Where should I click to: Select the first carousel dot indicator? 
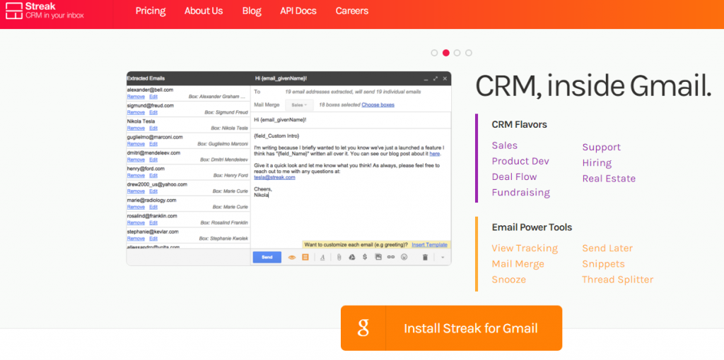coord(434,53)
